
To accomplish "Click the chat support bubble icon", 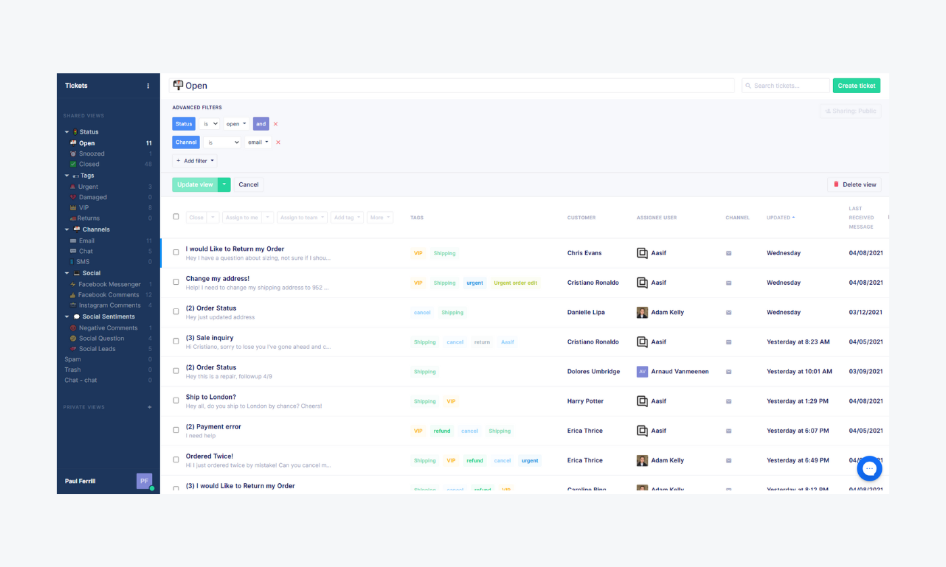I will click(869, 468).
